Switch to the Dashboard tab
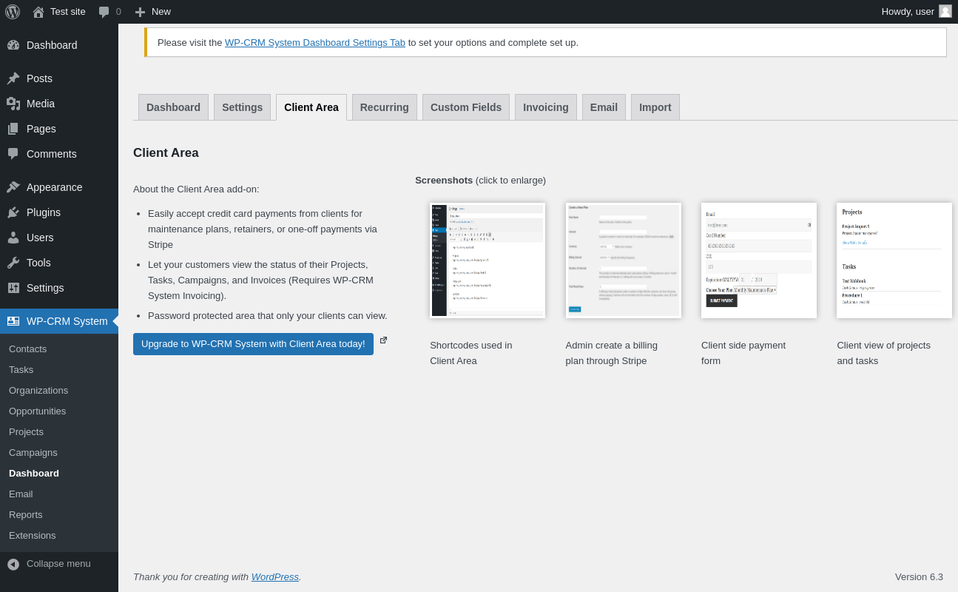Screen dimensions: 958x592 (x=173, y=107)
